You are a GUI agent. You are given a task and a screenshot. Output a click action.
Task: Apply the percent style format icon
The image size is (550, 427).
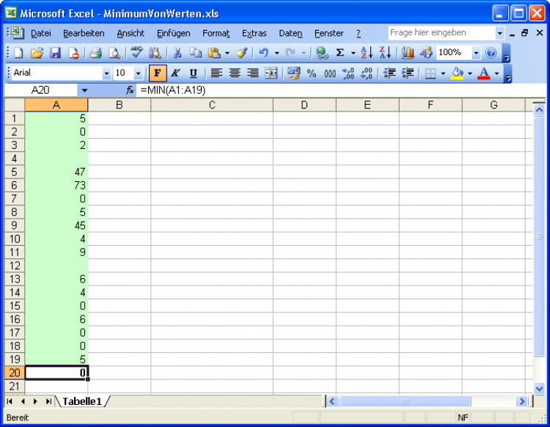pyautogui.click(x=312, y=73)
